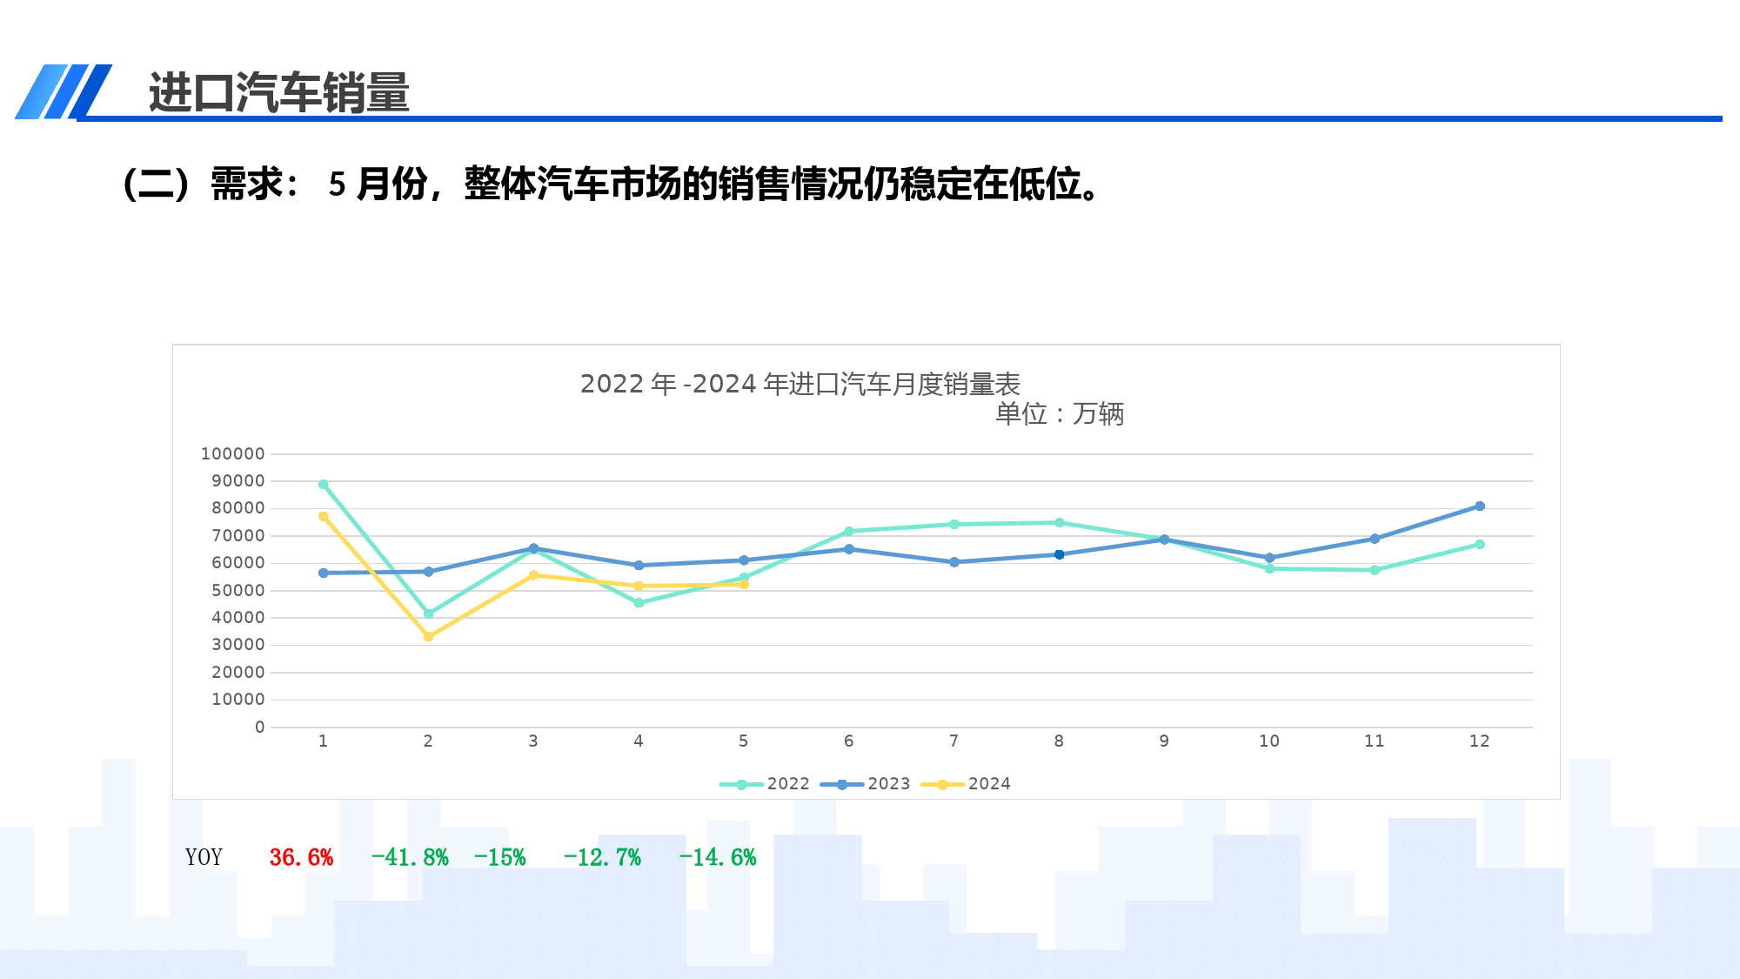
Task: Click the -15% value
Action: 499,857
